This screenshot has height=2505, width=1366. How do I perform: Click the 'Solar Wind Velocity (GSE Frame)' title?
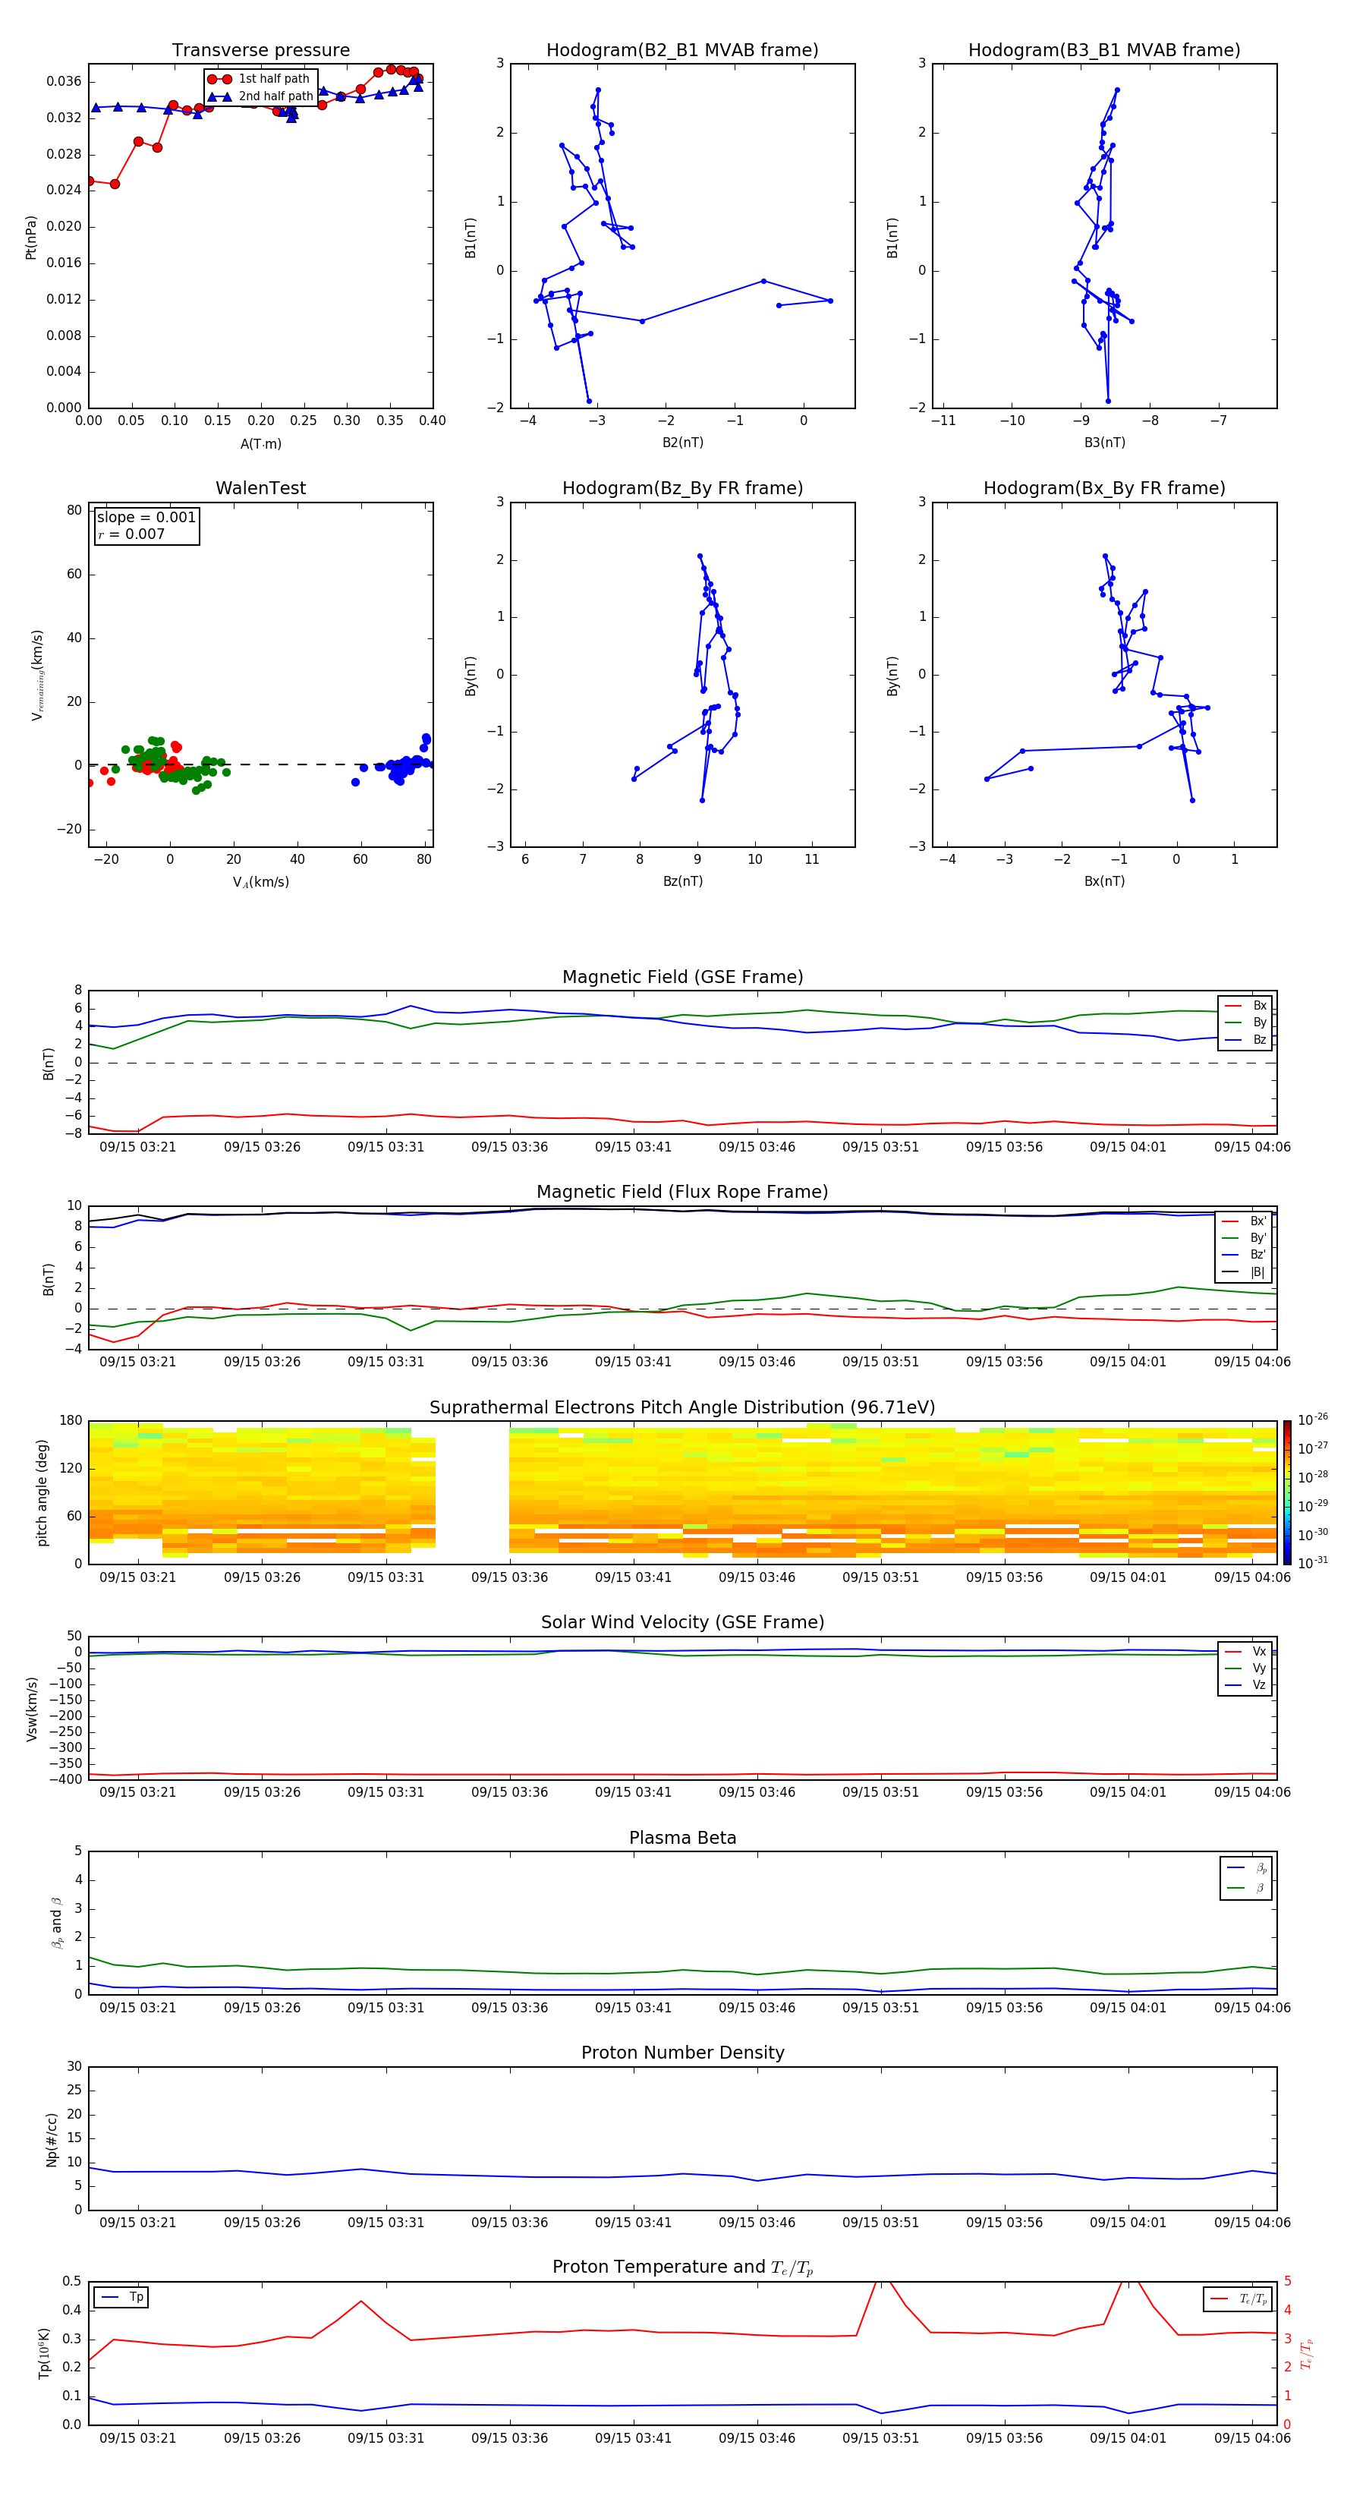(682, 1623)
